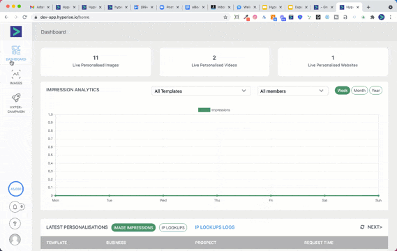Bookmark this page with star icon
Viewport: 397px width, 251px height.
coord(225,17)
